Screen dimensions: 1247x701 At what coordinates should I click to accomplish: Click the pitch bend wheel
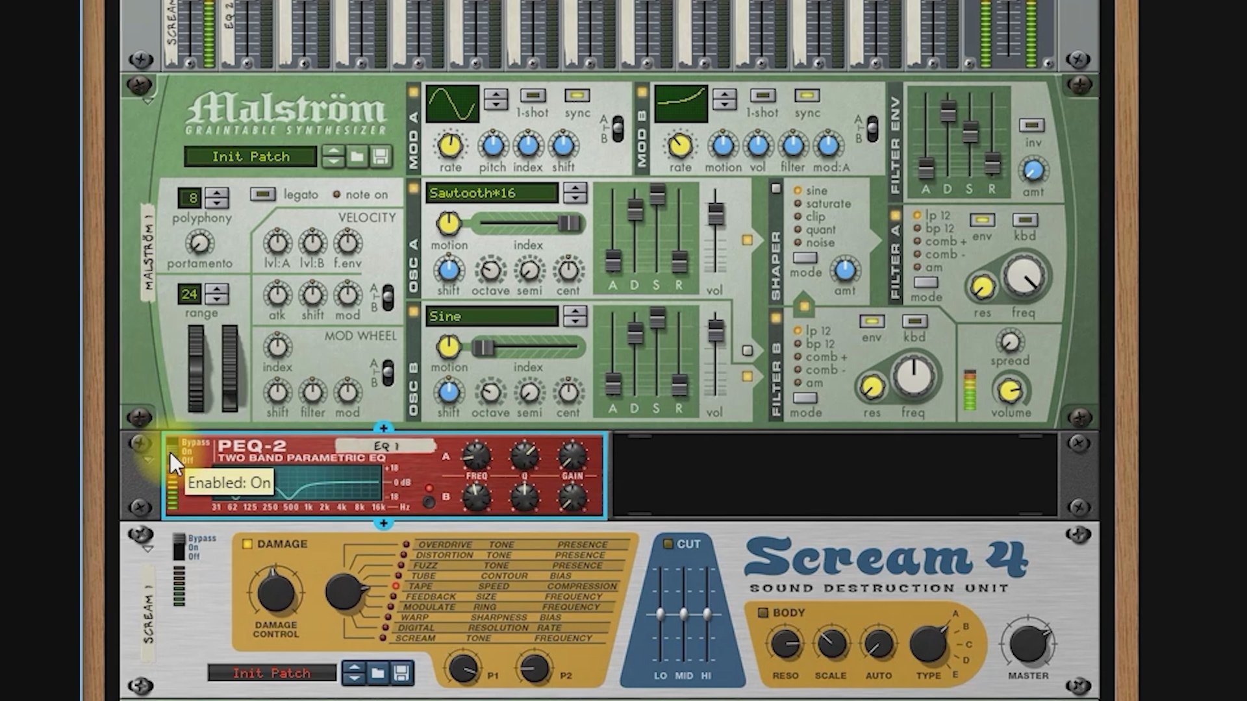(195, 368)
